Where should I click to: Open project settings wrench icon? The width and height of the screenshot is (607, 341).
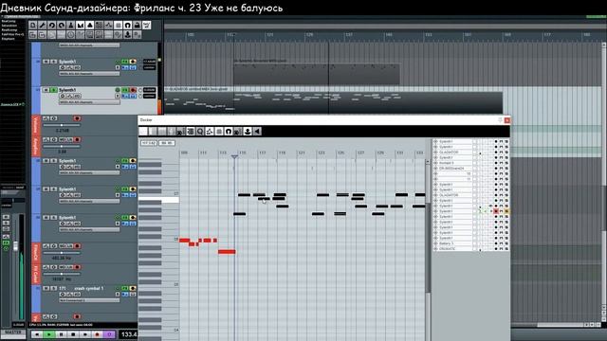click(x=42, y=26)
